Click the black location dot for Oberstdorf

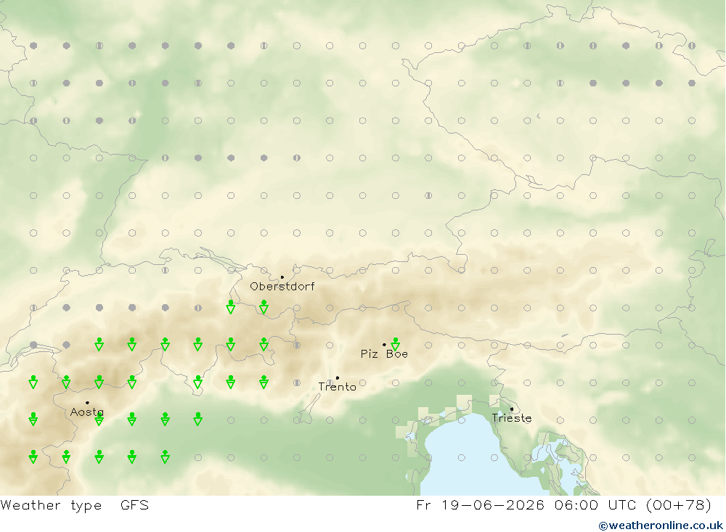coord(282,277)
